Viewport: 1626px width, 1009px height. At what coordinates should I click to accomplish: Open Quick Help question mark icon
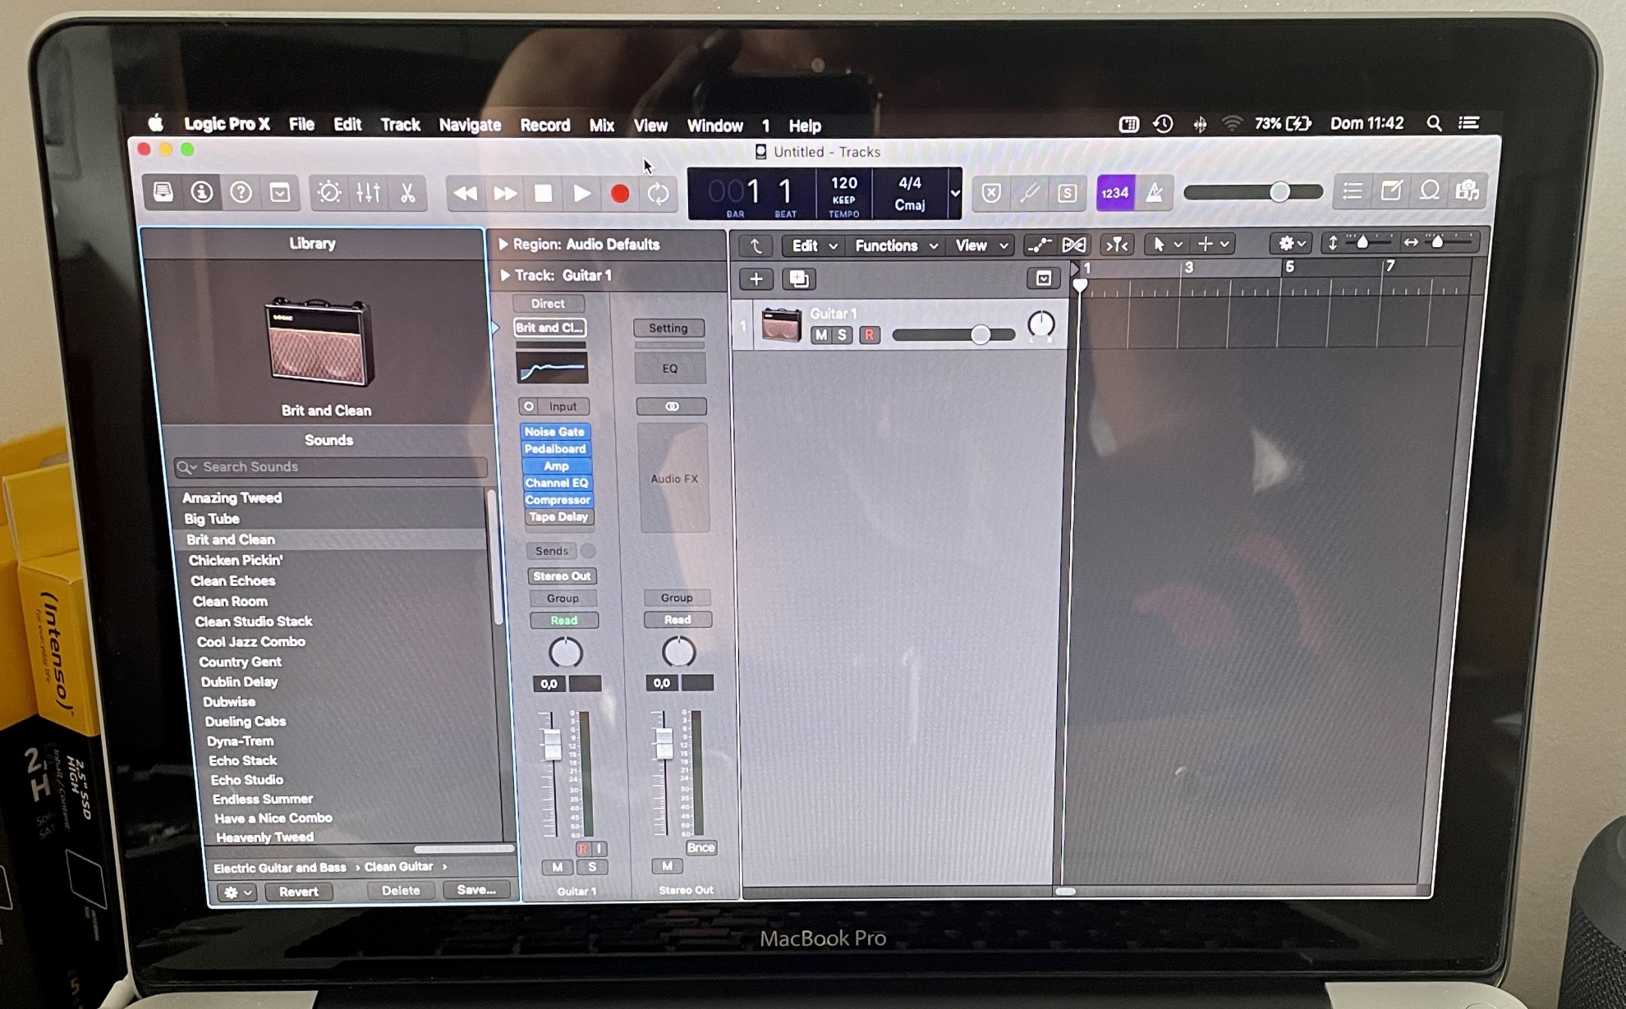241,193
